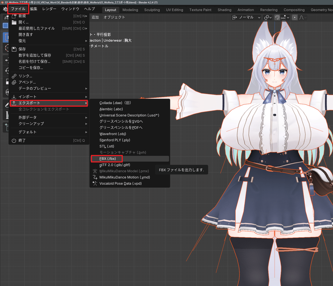This screenshot has width=333, height=286.
Task: Select Universal Scene Description (.usd*) export
Action: click(x=130, y=115)
